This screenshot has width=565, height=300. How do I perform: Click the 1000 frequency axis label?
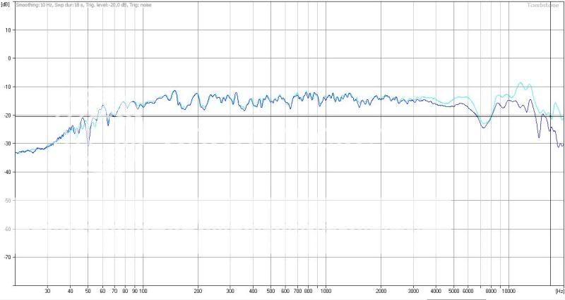[326, 290]
